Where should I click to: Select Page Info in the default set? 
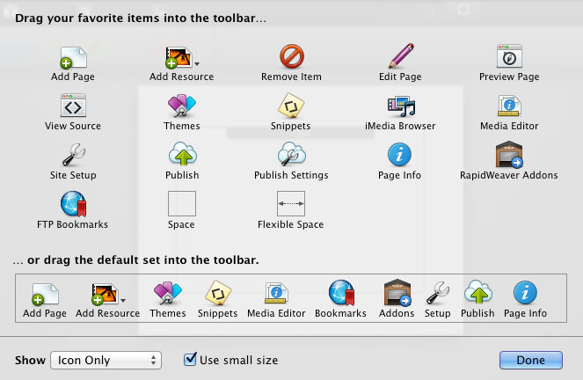pyautogui.click(x=525, y=300)
